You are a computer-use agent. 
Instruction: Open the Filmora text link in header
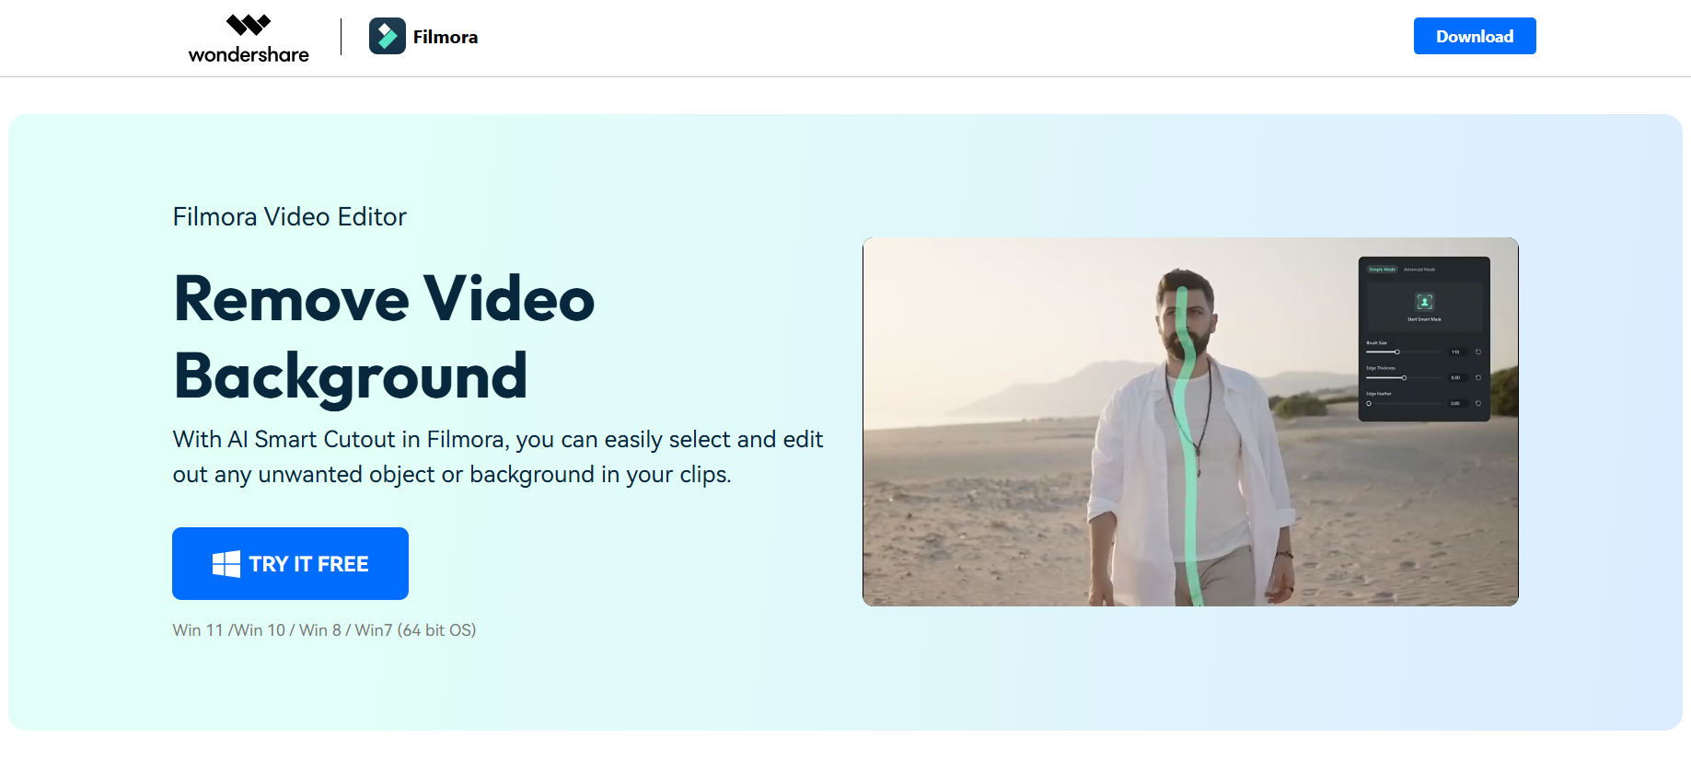click(445, 37)
